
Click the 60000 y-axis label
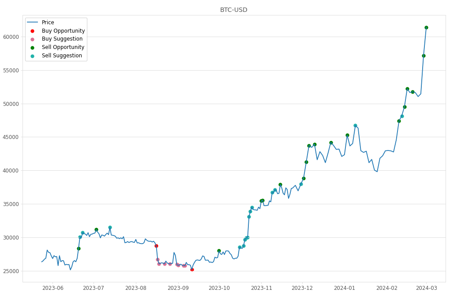pos(11,37)
